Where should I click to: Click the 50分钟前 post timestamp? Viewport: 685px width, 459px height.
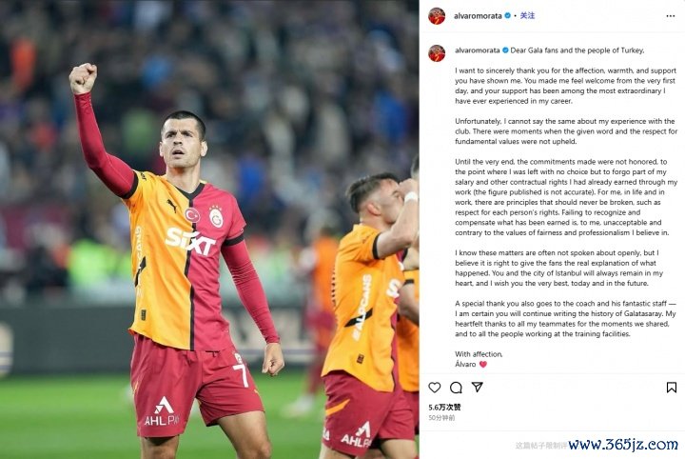tap(441, 418)
